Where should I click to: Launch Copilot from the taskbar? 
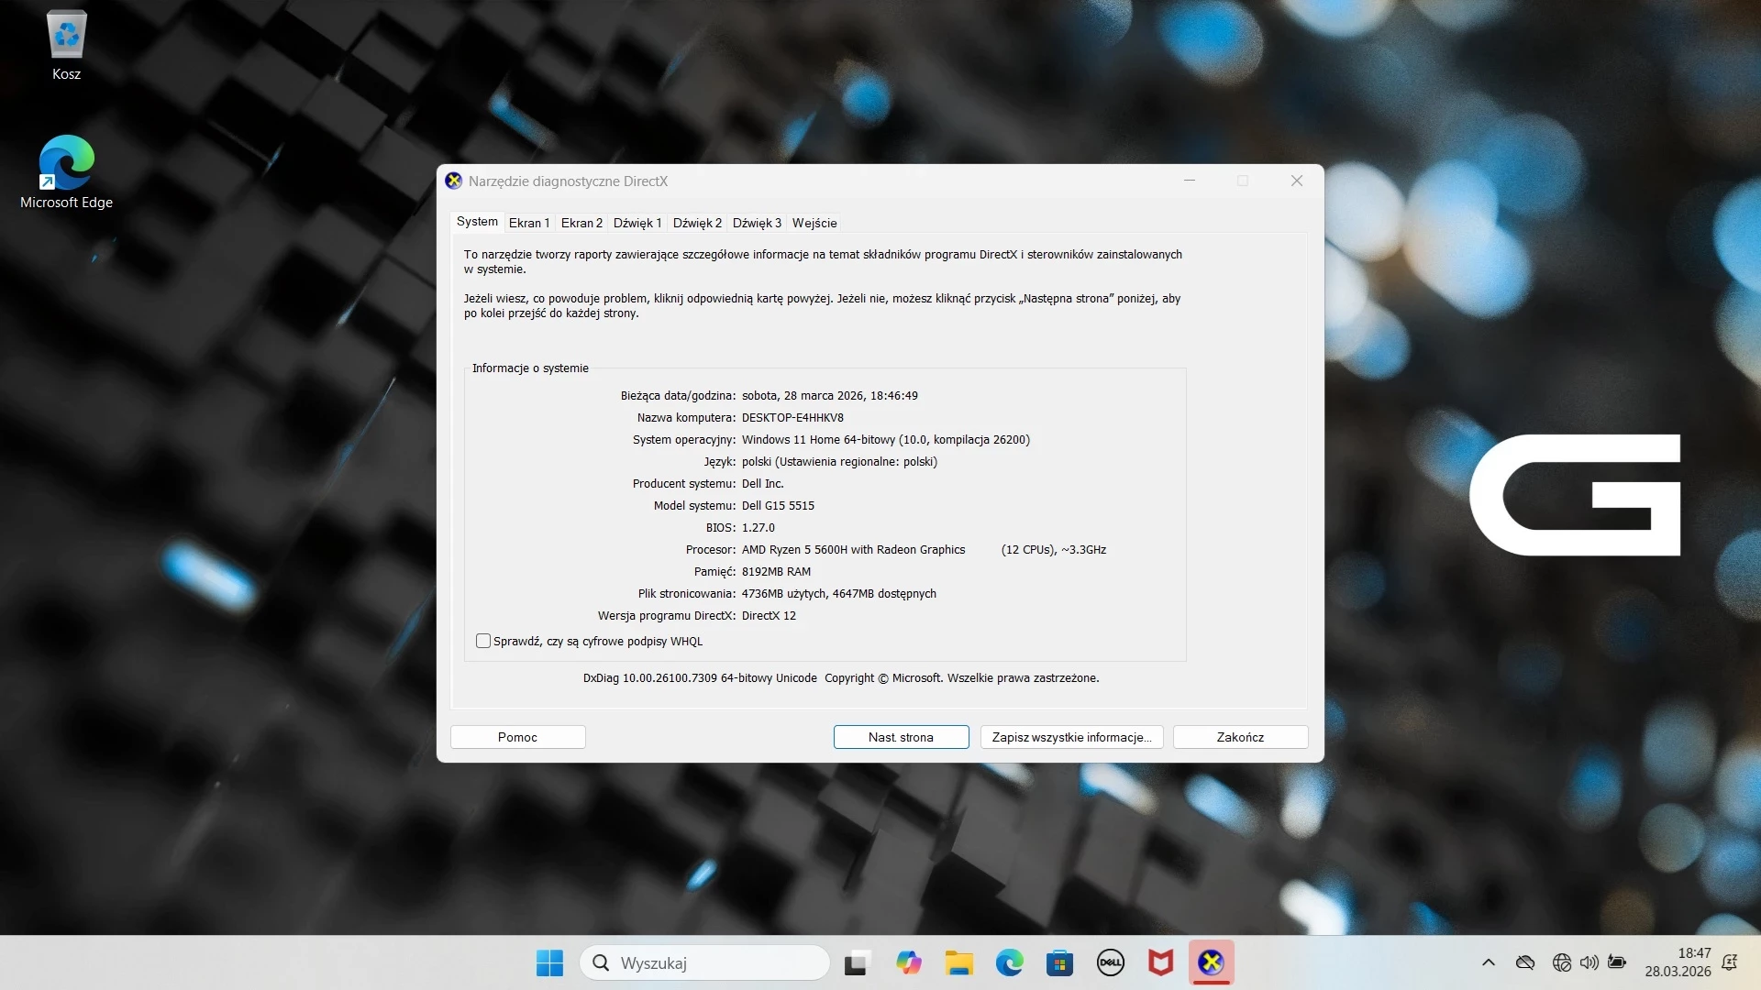tap(907, 962)
